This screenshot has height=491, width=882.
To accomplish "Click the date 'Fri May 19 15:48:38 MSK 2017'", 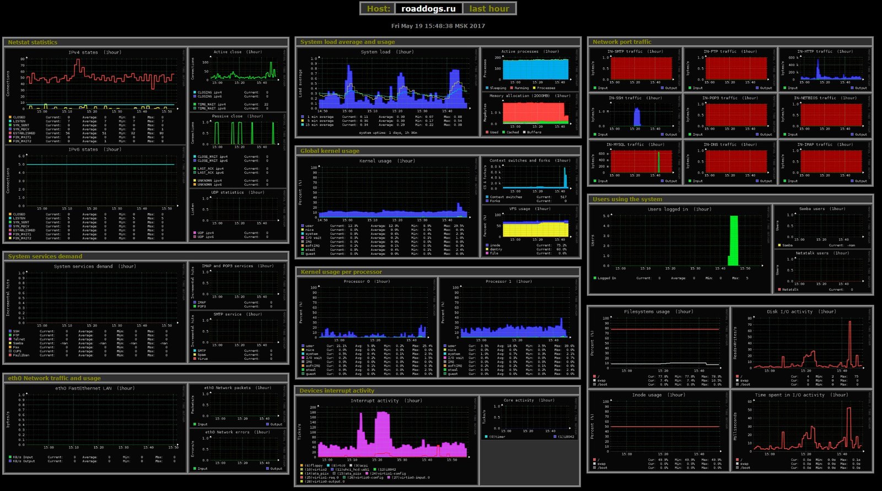I will 438,26.
